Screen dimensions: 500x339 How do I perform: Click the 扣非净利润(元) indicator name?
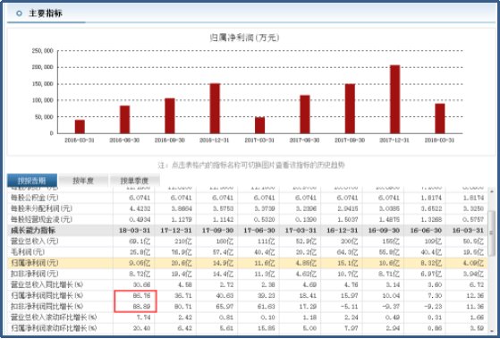click(35, 274)
